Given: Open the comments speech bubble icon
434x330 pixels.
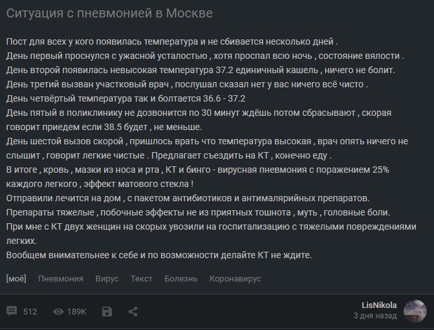Looking at the screenshot, I should coord(12,311).
